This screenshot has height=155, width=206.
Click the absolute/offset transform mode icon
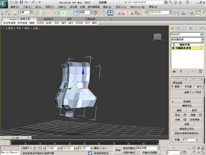point(40,148)
